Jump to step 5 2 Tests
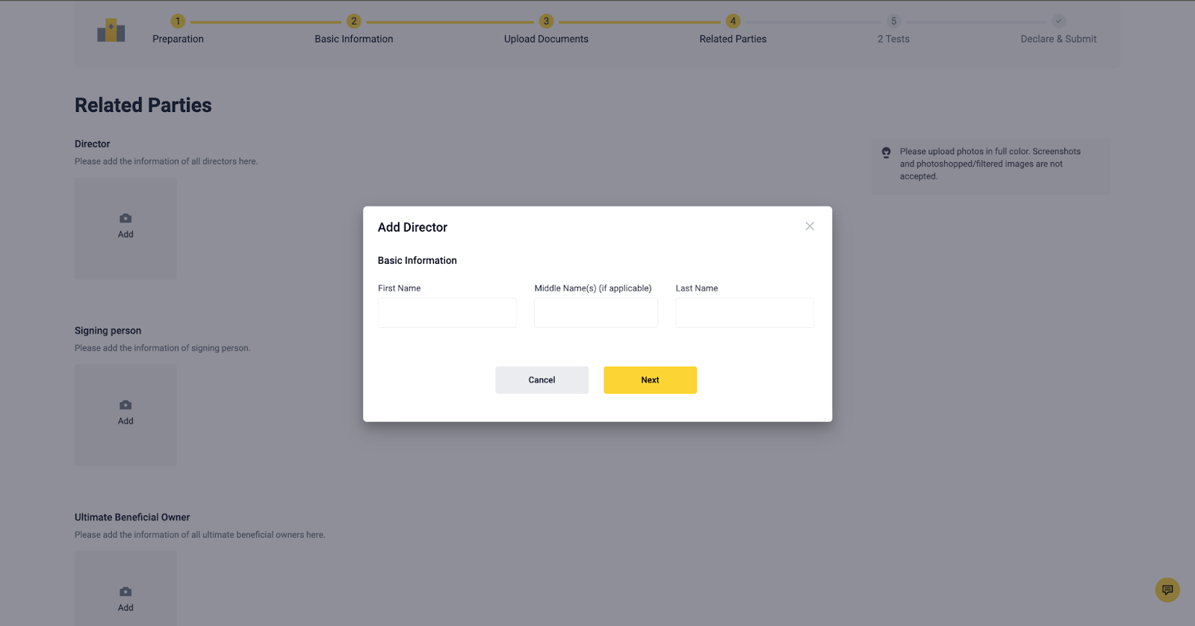The width and height of the screenshot is (1195, 626). click(x=893, y=21)
